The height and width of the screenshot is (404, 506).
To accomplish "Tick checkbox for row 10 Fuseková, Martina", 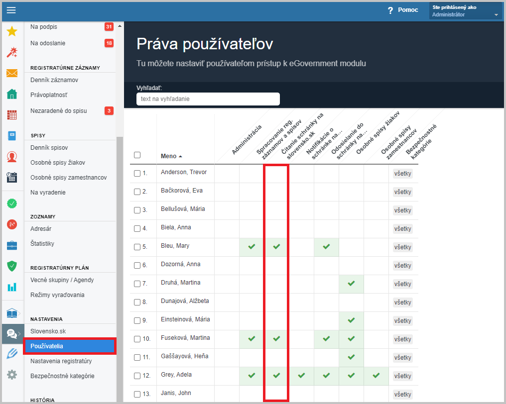I will pos(137,339).
